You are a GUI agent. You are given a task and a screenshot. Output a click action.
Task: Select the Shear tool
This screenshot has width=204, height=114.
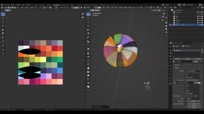pos(88,86)
